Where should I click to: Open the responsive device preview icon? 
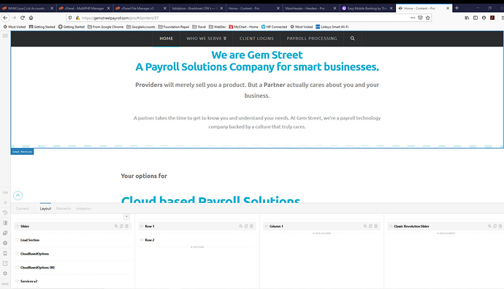(x=5, y=253)
